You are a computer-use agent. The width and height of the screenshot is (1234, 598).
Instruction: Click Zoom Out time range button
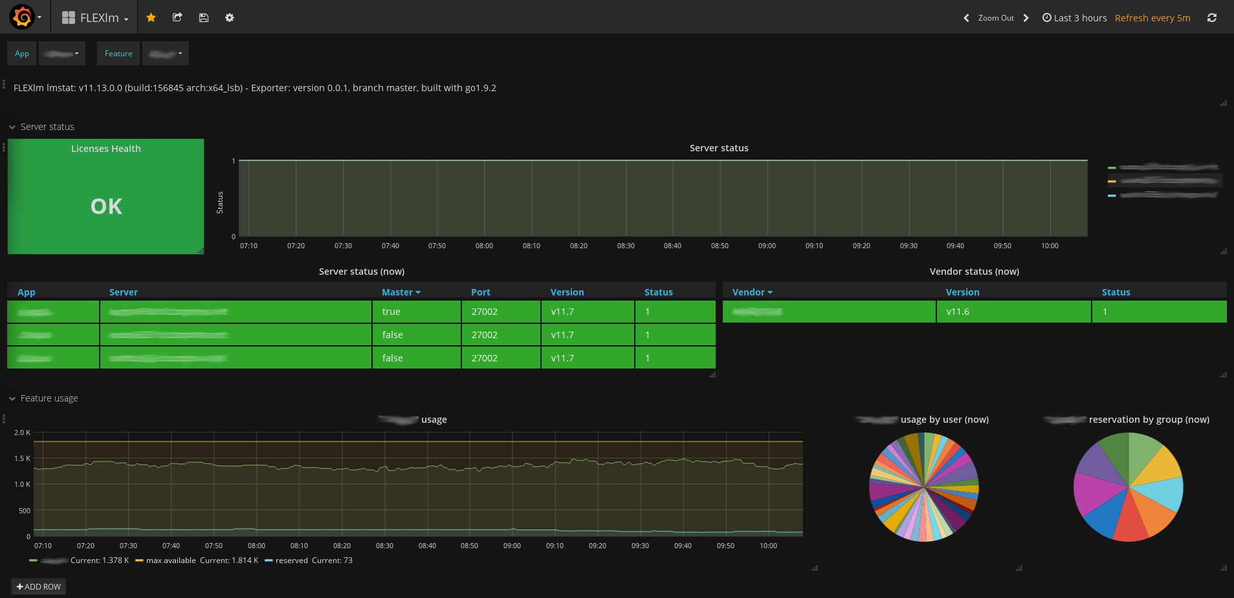996,18
